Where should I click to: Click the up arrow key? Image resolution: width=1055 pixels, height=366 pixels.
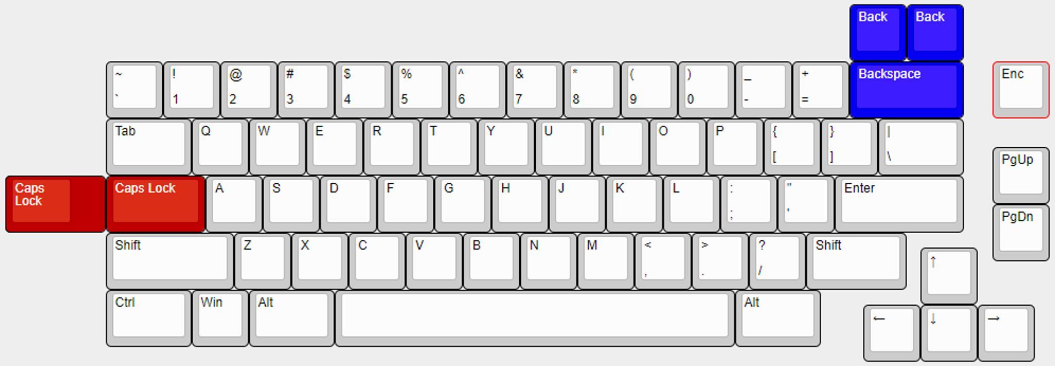click(949, 276)
